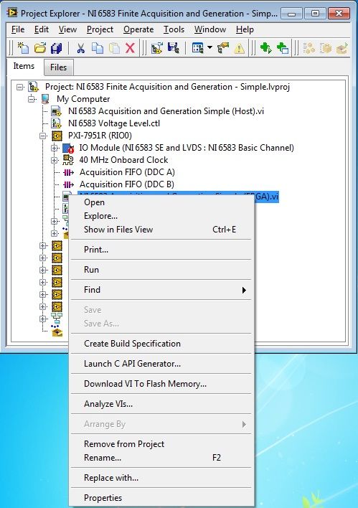Select NI 6583 Voltage Level.ctl item
The height and width of the screenshot is (508, 358).
114,123
